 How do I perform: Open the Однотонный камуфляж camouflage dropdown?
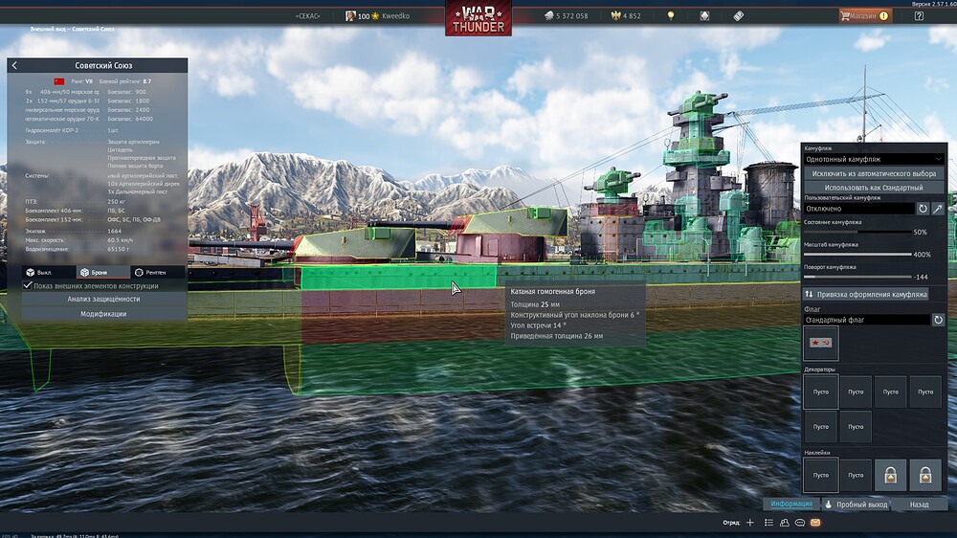[874, 159]
